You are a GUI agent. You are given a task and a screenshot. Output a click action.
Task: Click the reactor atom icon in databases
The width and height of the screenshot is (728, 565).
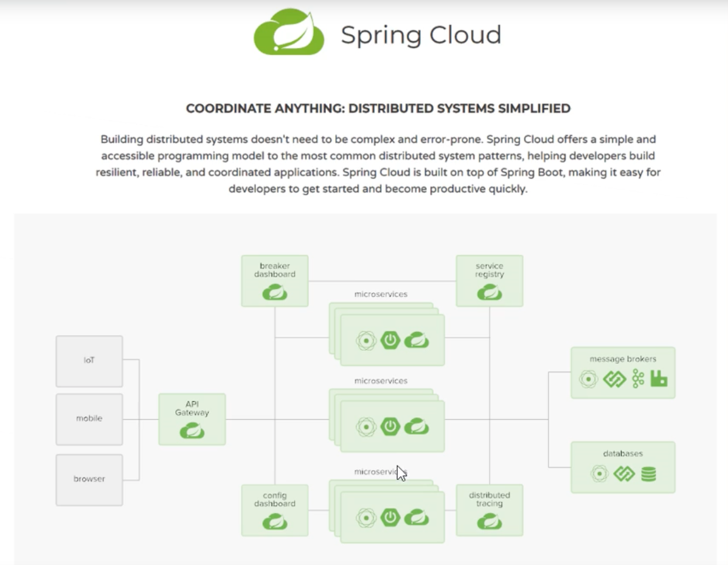click(x=600, y=474)
